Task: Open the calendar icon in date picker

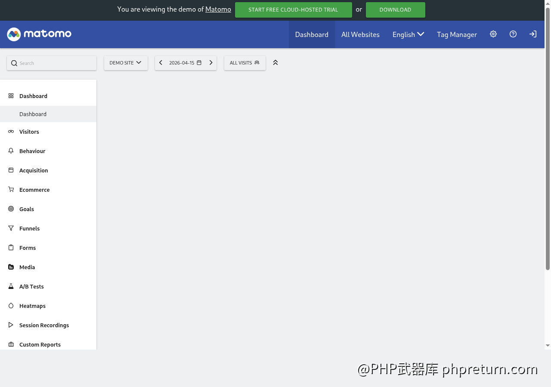Action: click(x=199, y=63)
